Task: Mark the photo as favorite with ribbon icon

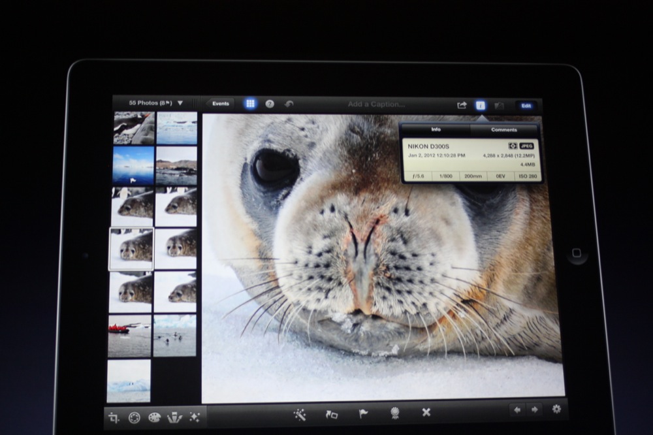Action: tap(395, 413)
